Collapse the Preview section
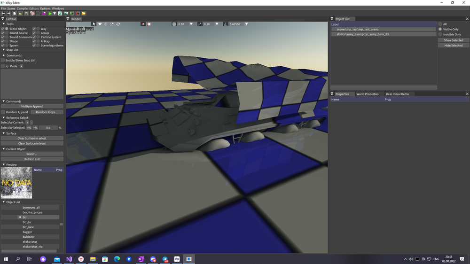Screen dimensions: 470x264 click(x=4, y=164)
